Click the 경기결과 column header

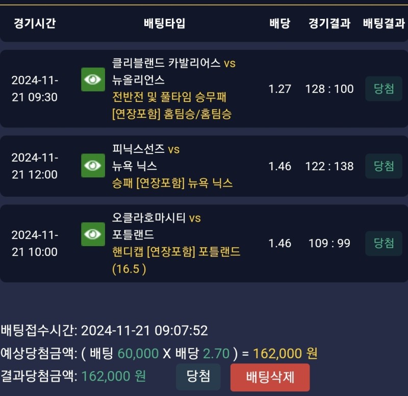pyautogui.click(x=329, y=23)
